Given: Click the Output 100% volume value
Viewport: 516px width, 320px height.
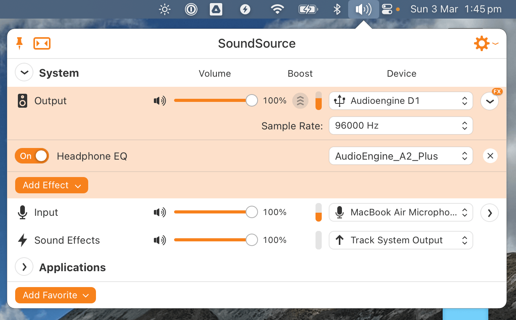Looking at the screenshot, I should tap(275, 101).
